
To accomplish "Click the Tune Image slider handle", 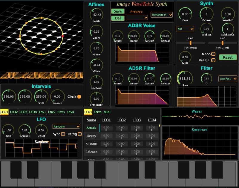I will coord(191,43).
